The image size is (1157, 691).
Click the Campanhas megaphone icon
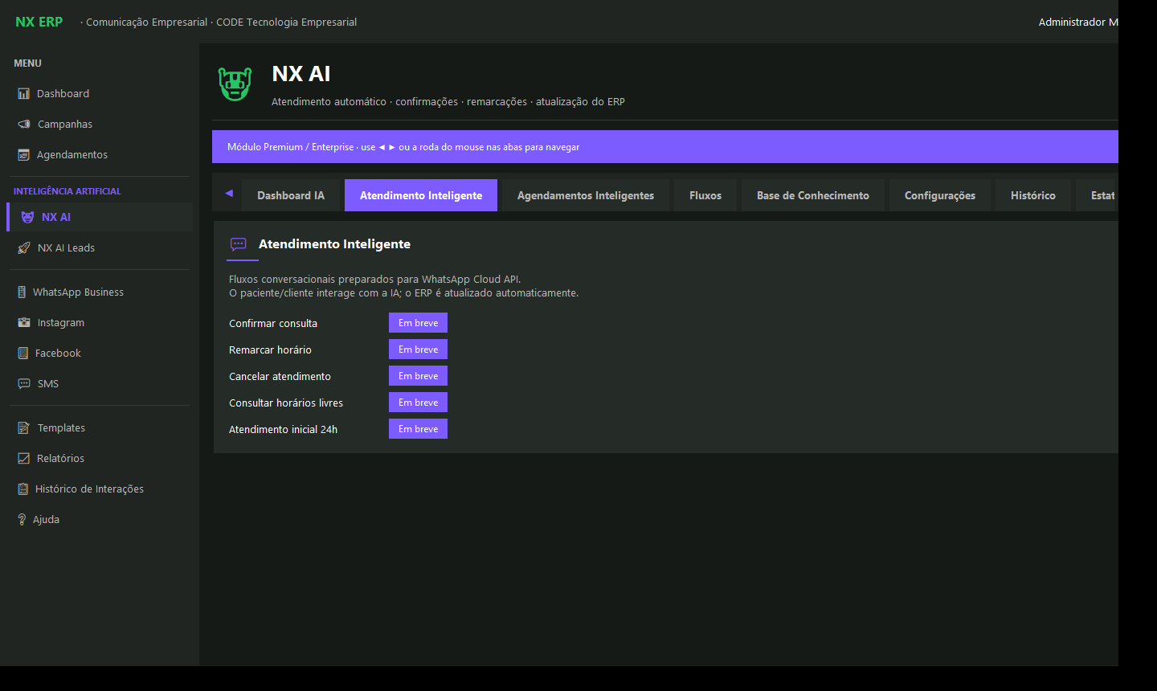click(x=24, y=125)
